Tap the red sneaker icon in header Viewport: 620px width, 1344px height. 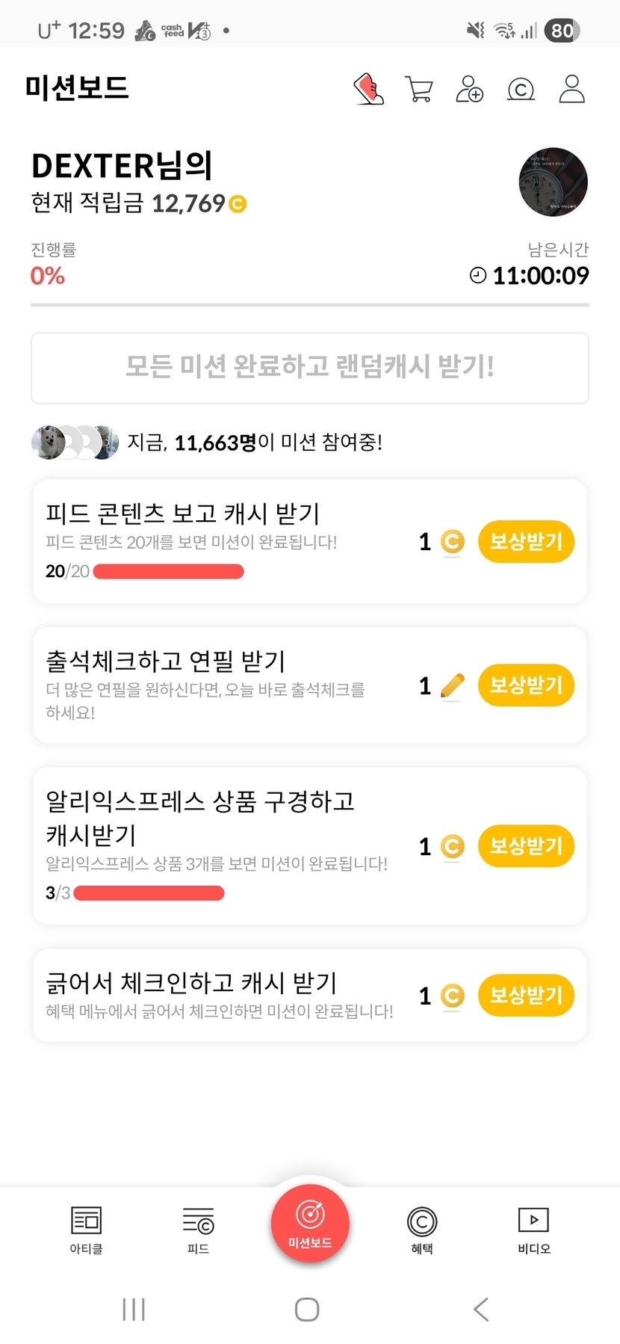coord(368,89)
